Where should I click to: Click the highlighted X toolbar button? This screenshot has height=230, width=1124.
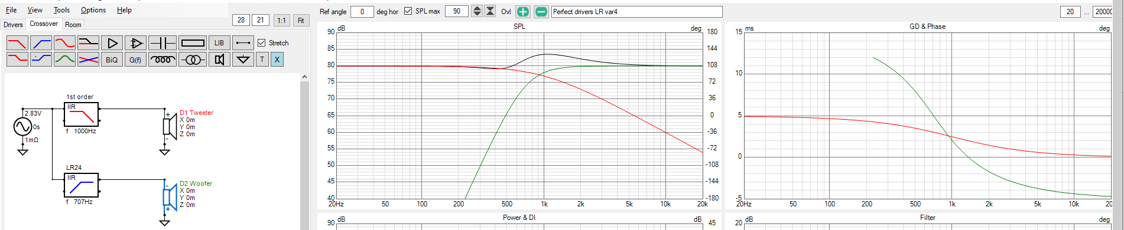click(277, 60)
